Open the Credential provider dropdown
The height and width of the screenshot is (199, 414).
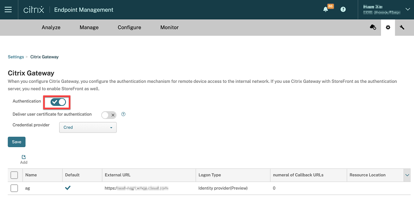click(x=88, y=127)
